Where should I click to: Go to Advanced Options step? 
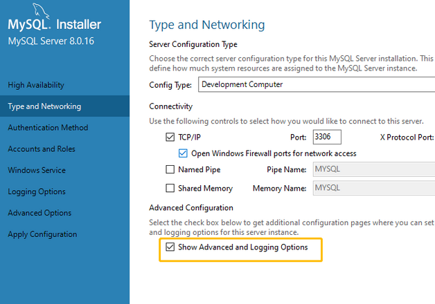[x=39, y=213]
